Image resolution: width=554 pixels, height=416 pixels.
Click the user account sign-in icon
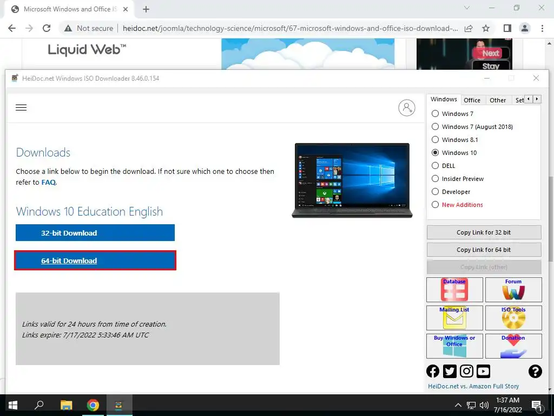click(x=407, y=108)
